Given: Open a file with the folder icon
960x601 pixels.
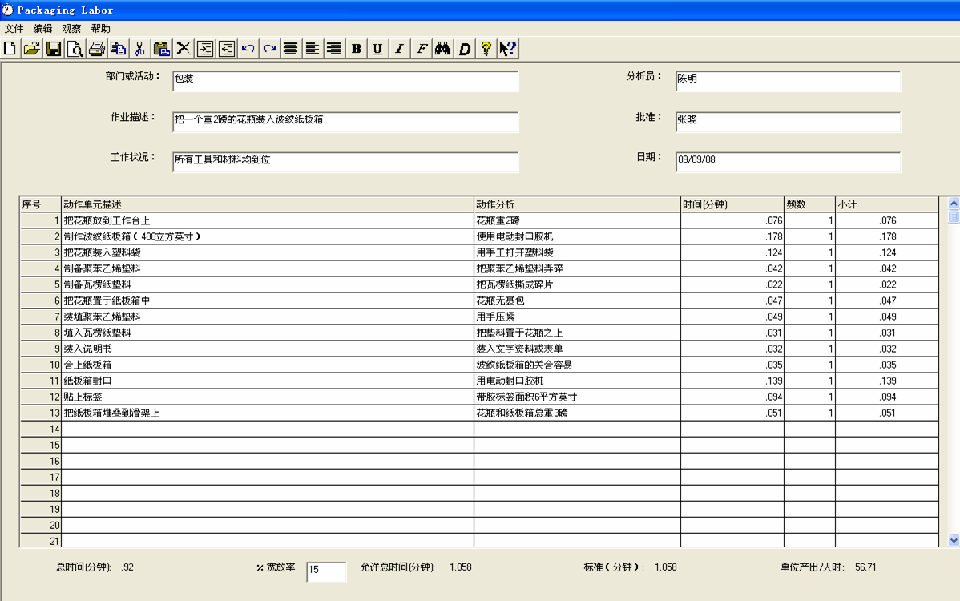Looking at the screenshot, I should click(x=31, y=49).
